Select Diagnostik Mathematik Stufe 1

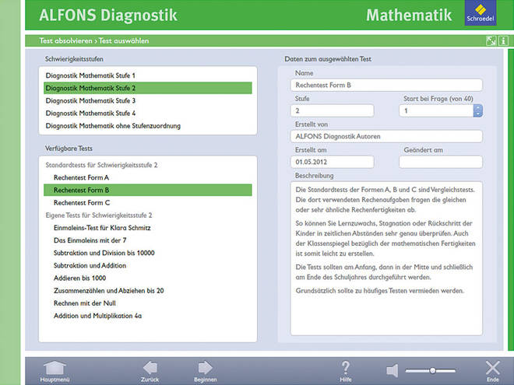148,75
